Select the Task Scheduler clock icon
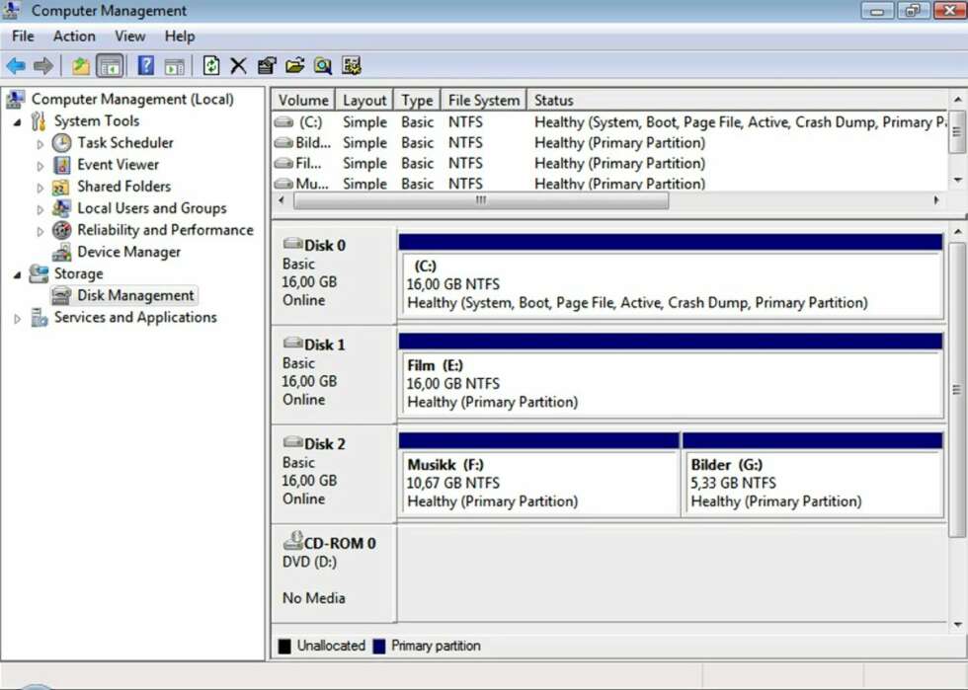This screenshot has width=968, height=690. (61, 142)
